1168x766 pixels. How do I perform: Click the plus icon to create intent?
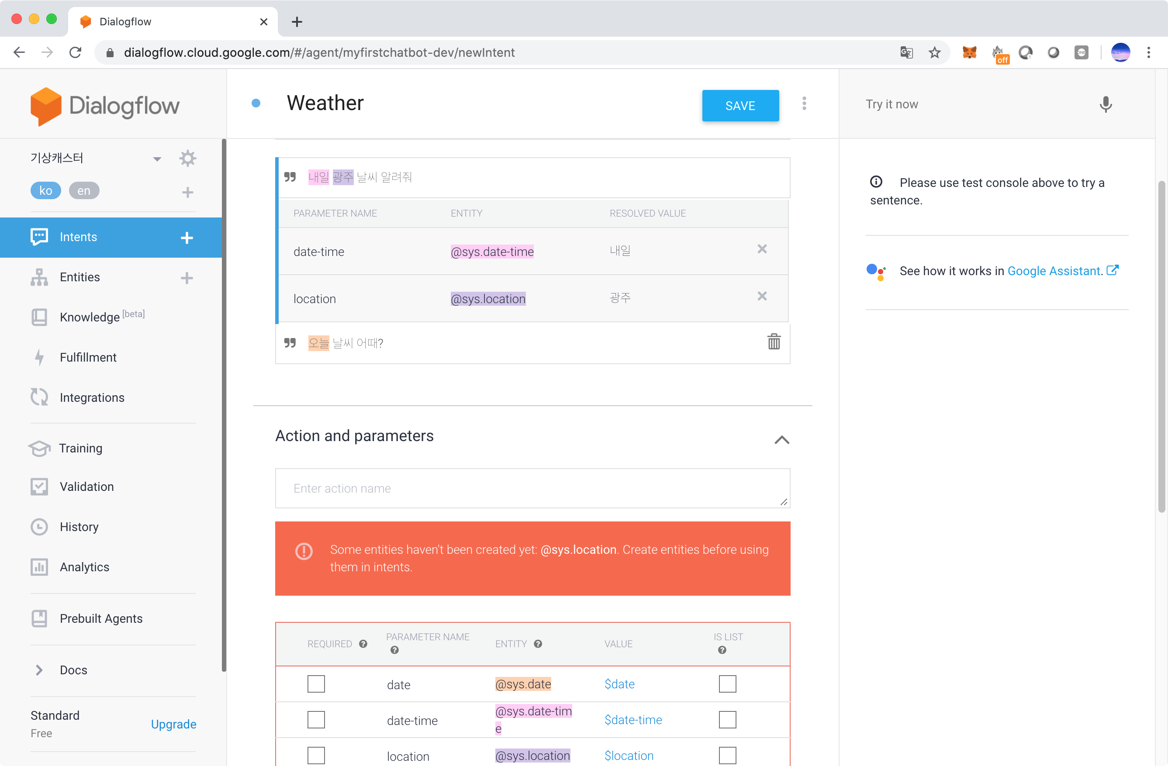pos(187,238)
